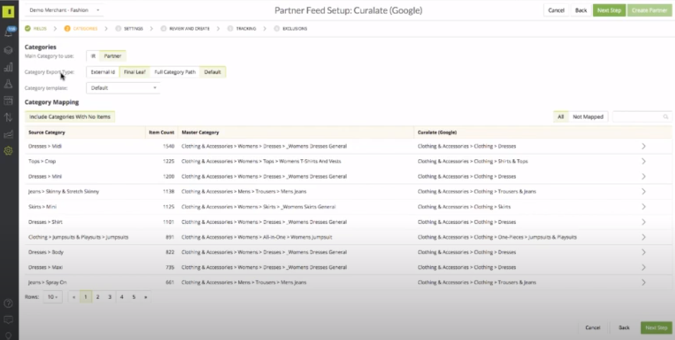Viewport: 675px width, 340px height.
Task: Select Partner as main category
Action: (x=113, y=56)
